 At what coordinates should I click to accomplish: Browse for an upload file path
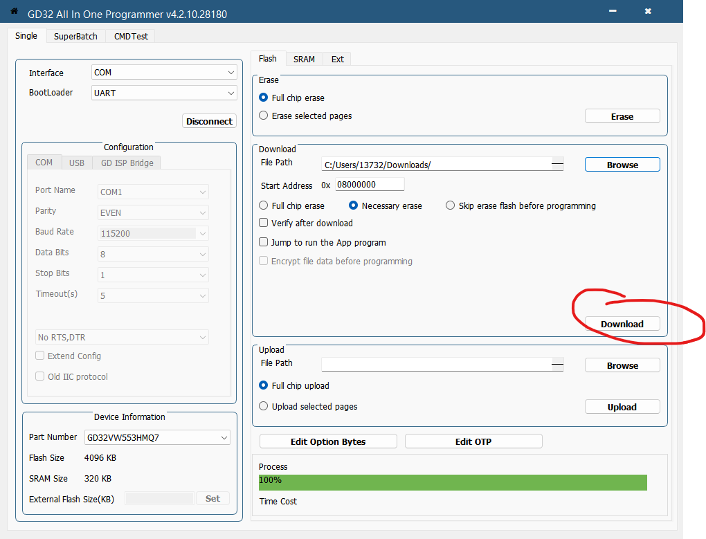[x=622, y=365]
